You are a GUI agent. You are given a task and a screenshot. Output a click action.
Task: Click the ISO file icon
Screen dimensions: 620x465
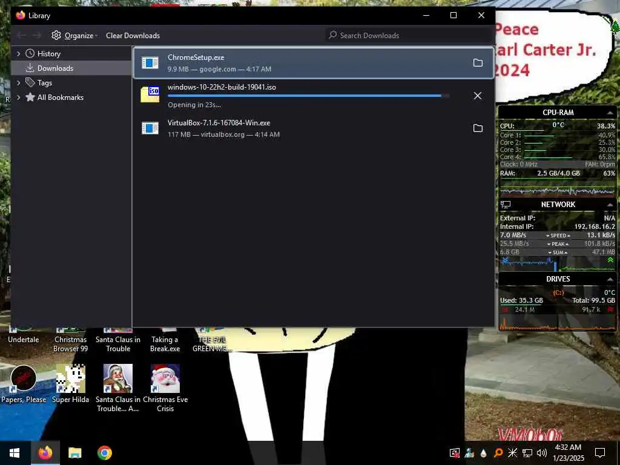pyautogui.click(x=150, y=94)
